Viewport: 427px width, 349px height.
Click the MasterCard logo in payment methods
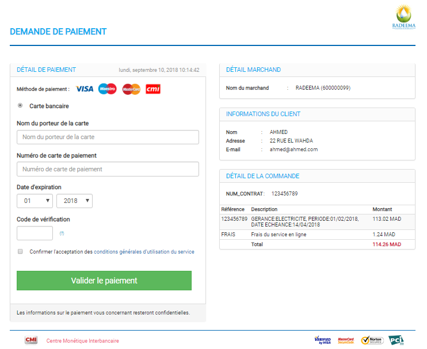tap(131, 89)
